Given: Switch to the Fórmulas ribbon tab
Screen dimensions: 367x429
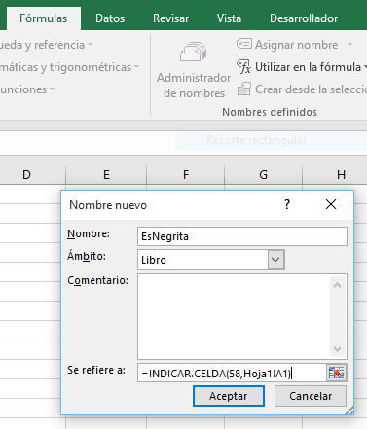Looking at the screenshot, I should [x=44, y=18].
